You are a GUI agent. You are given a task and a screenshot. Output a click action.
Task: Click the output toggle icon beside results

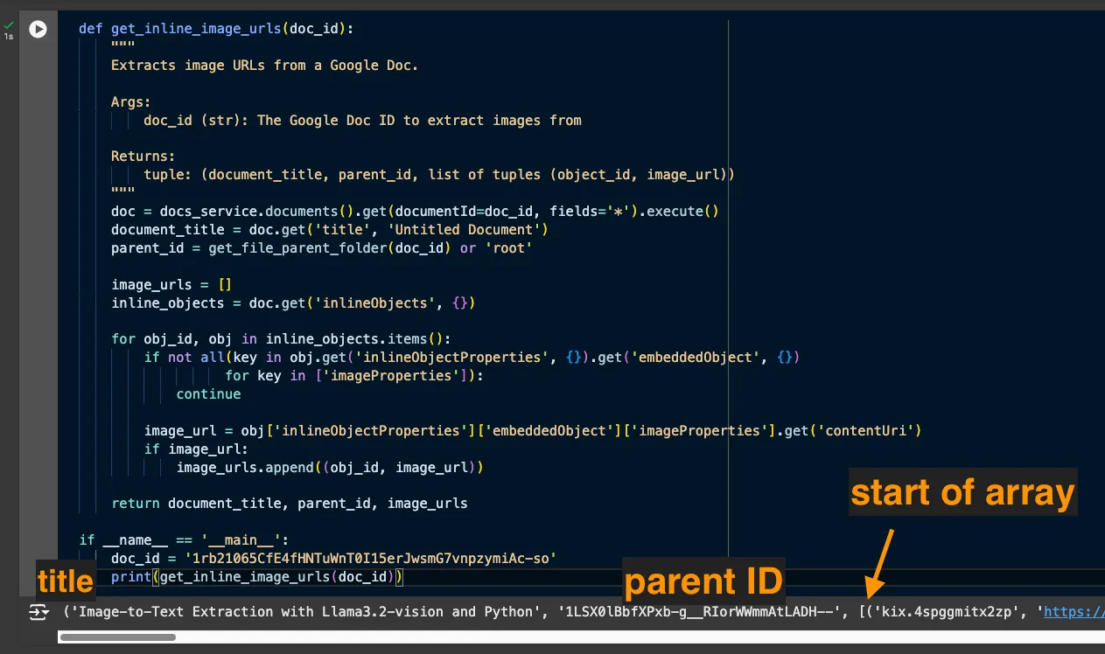point(38,612)
